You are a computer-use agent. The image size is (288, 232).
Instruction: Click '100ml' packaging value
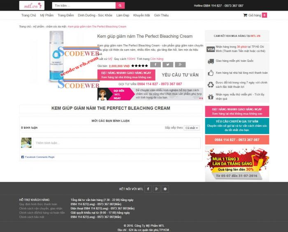131,59
